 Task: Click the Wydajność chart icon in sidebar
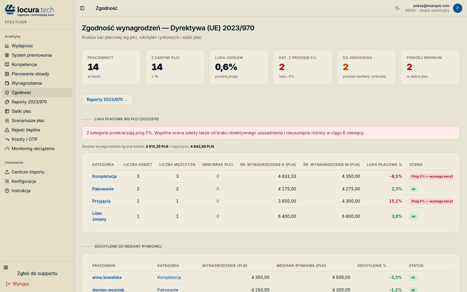click(x=7, y=46)
